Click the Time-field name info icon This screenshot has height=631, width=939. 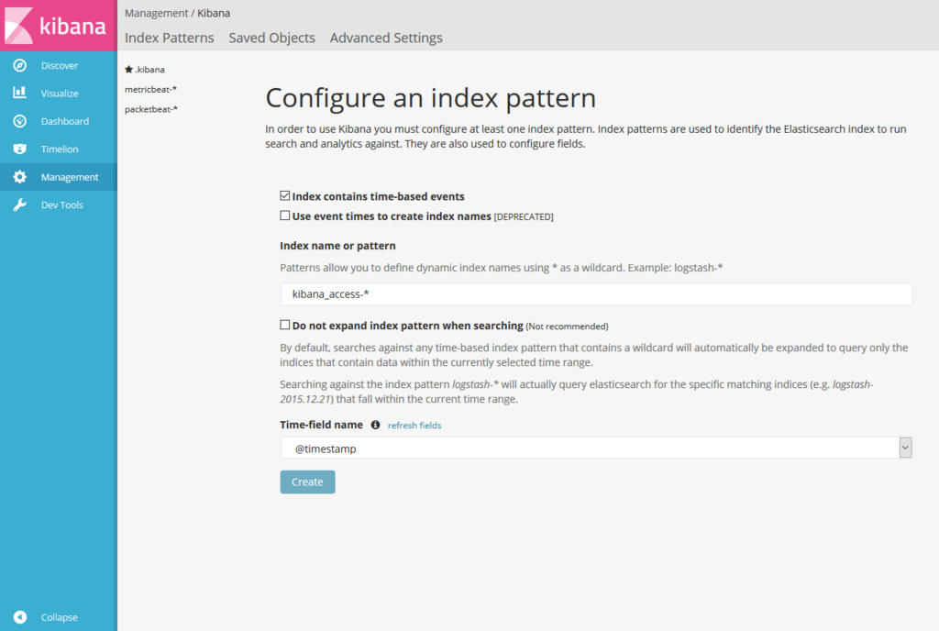[x=375, y=425]
